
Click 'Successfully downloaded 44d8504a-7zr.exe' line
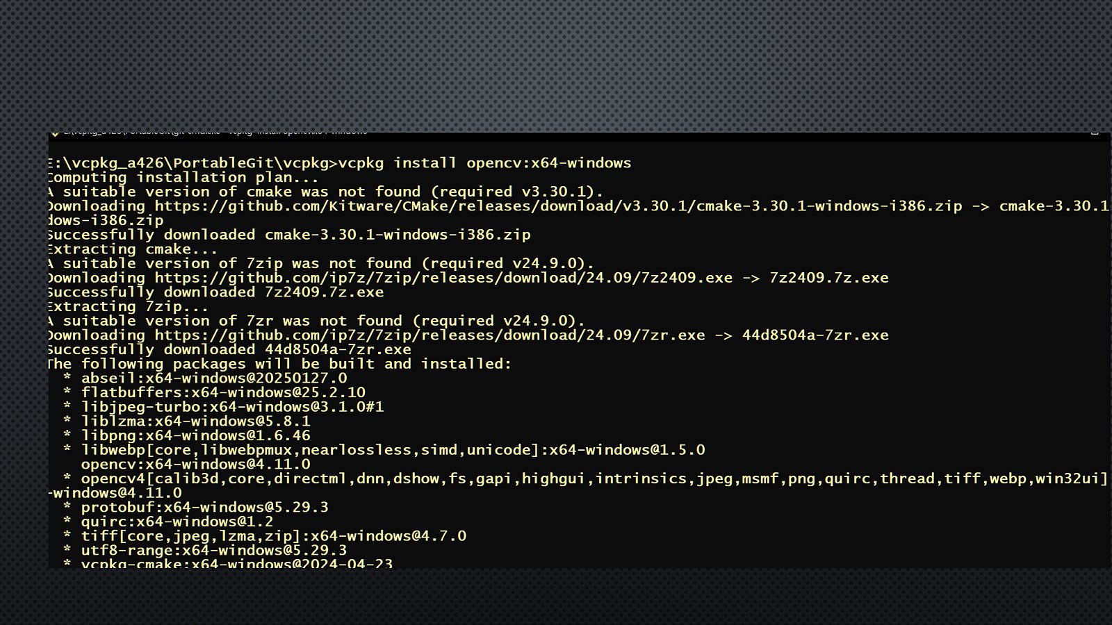click(229, 350)
